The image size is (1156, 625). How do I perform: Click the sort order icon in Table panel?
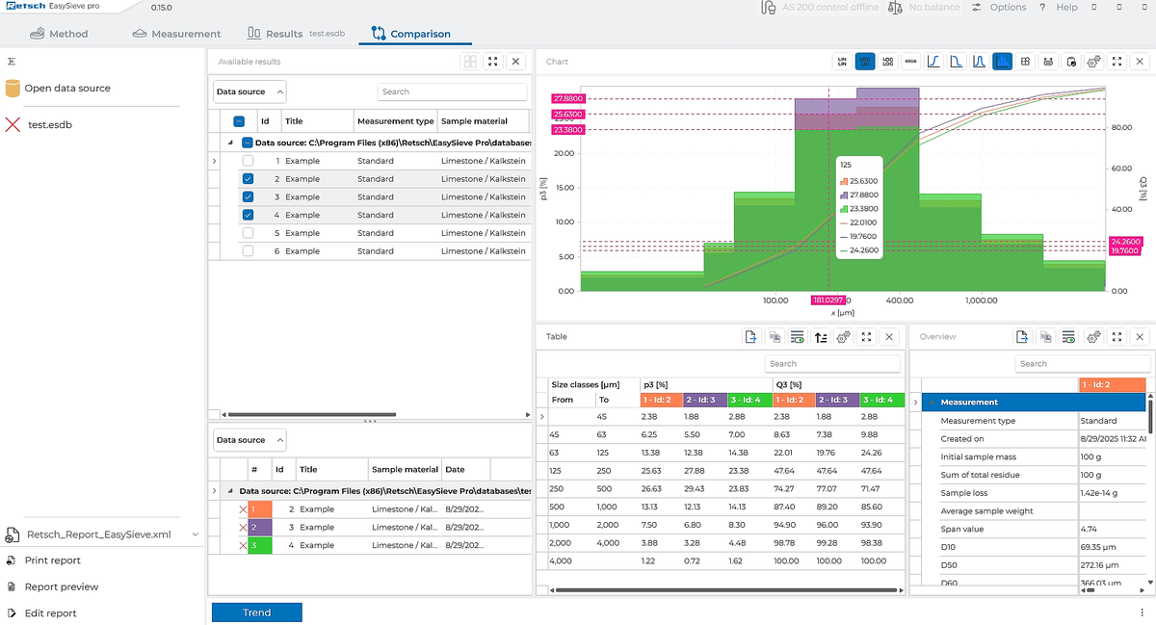click(820, 337)
